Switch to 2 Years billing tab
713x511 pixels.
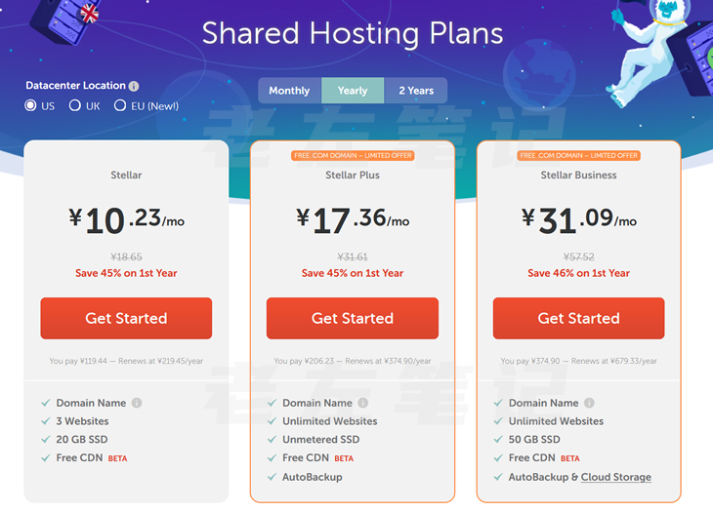(x=416, y=91)
